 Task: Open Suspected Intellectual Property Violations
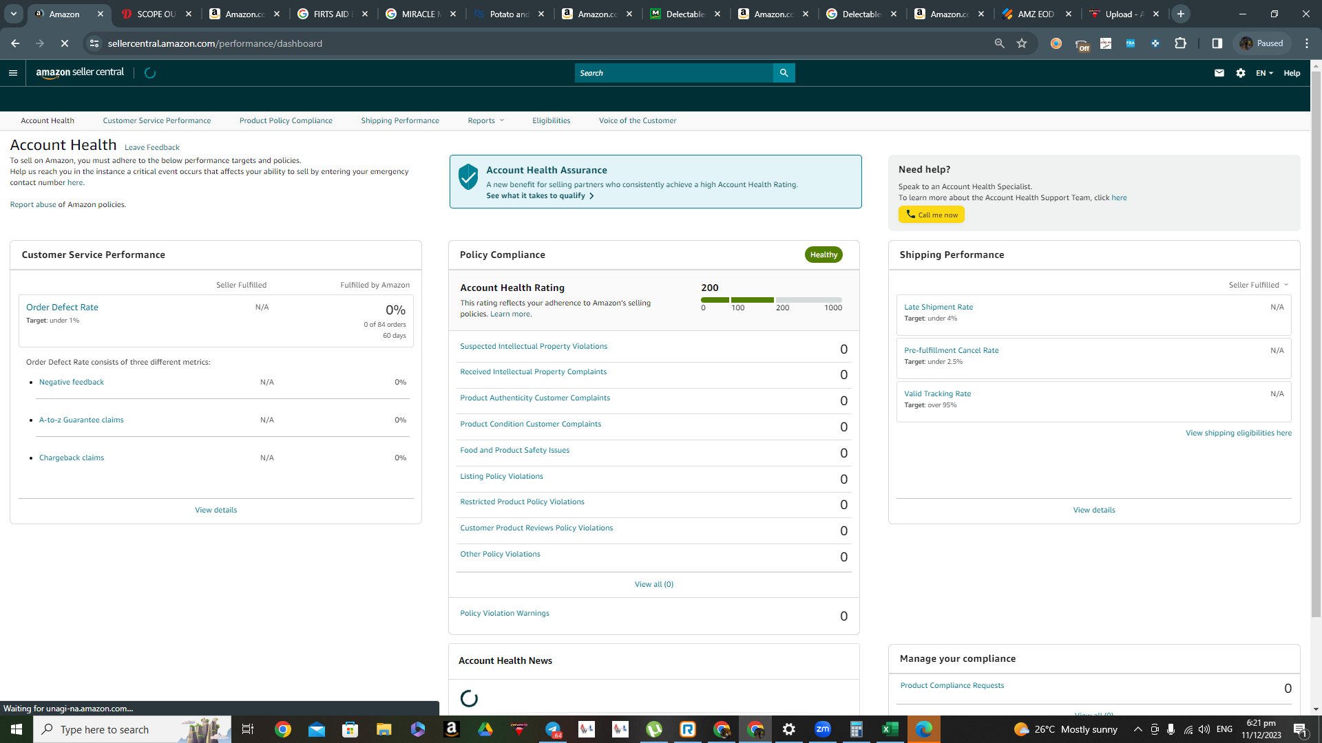pyautogui.click(x=534, y=347)
